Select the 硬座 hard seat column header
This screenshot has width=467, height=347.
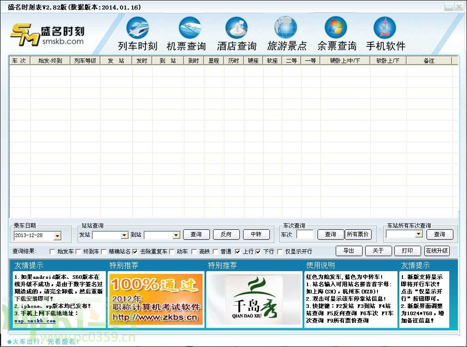[x=253, y=60]
